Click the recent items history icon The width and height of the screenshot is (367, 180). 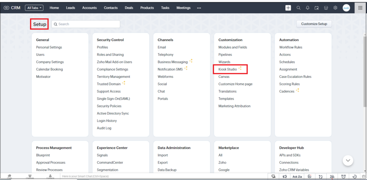click(354, 176)
